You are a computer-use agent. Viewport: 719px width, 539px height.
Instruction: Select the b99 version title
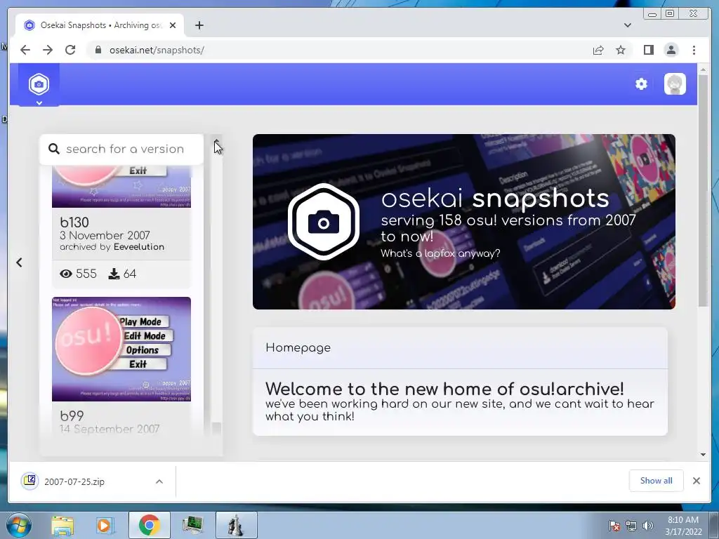click(x=72, y=415)
